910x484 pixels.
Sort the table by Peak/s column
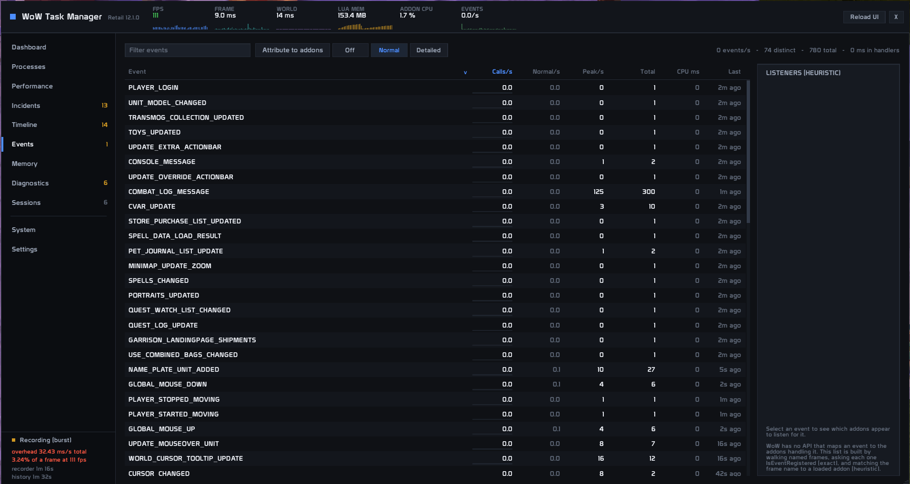click(x=593, y=72)
